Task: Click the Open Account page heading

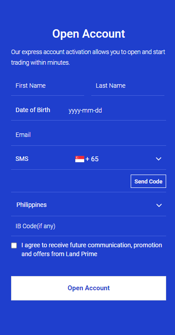Action: (x=89, y=34)
